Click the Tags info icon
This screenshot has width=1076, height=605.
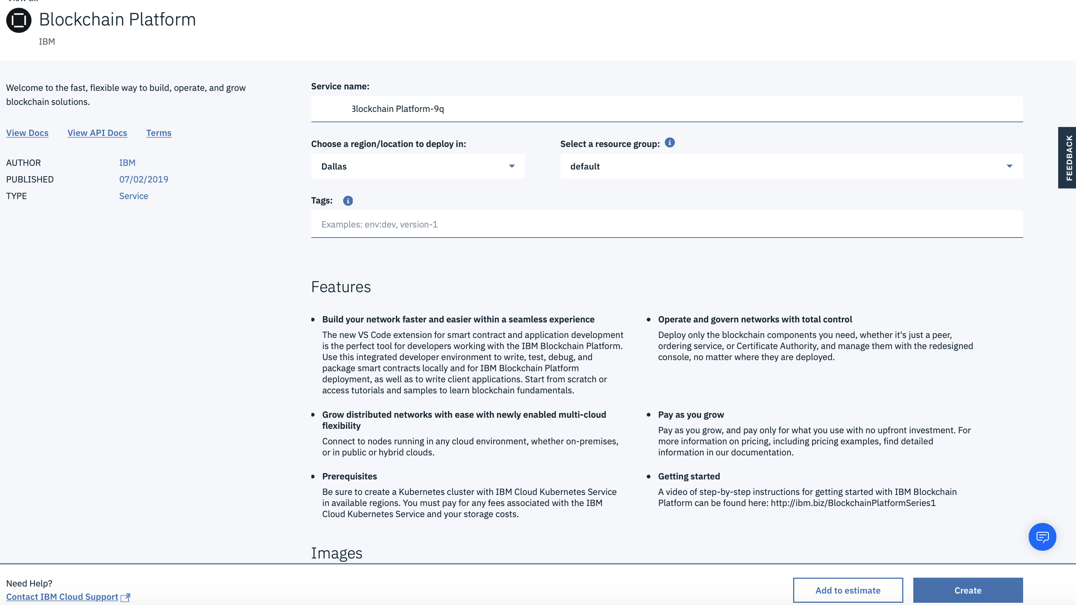348,201
